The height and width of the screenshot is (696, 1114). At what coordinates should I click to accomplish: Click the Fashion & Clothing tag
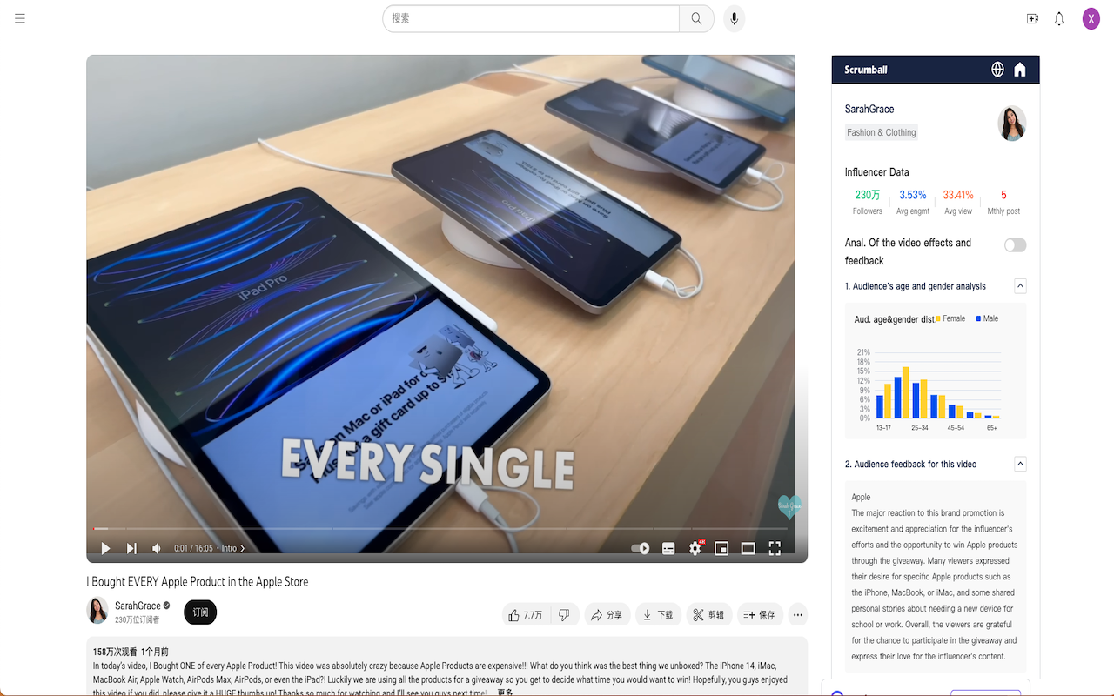click(882, 132)
